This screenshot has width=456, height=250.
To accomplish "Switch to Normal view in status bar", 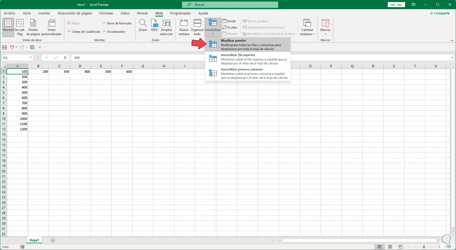I will [379, 247].
